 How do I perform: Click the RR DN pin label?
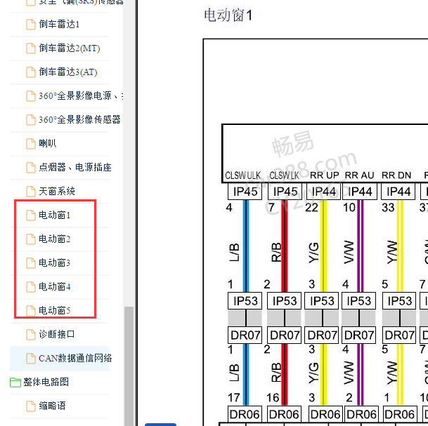[396, 175]
